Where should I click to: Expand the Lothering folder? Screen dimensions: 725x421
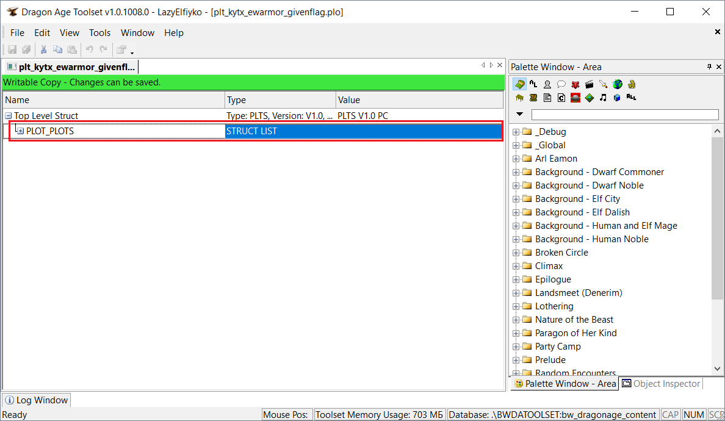click(516, 306)
